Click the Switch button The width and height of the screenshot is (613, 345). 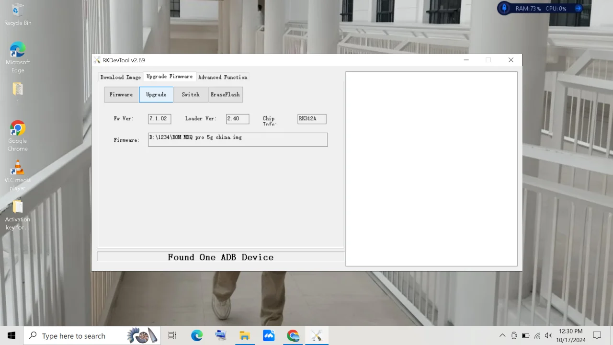point(191,94)
